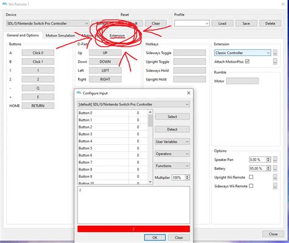The width and height of the screenshot is (289, 243).
Task: Click the input list scroll-down arrow
Action: click(x=150, y=181)
